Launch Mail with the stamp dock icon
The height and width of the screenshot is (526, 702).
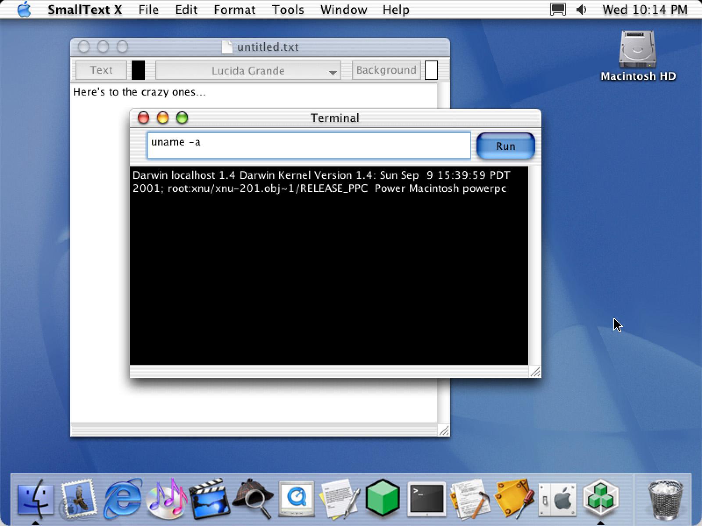tap(79, 498)
